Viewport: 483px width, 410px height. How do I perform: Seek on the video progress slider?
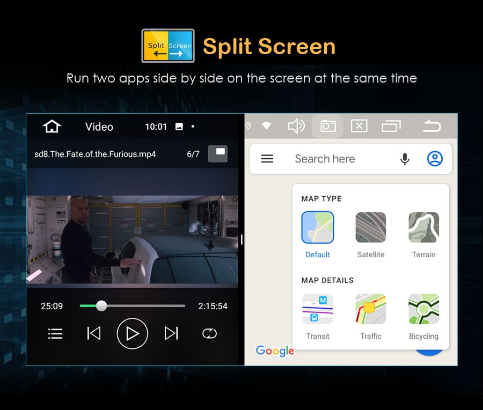pos(133,305)
